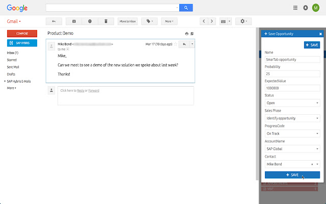
Task: Go to newer conversation arrow
Action: 204,21
